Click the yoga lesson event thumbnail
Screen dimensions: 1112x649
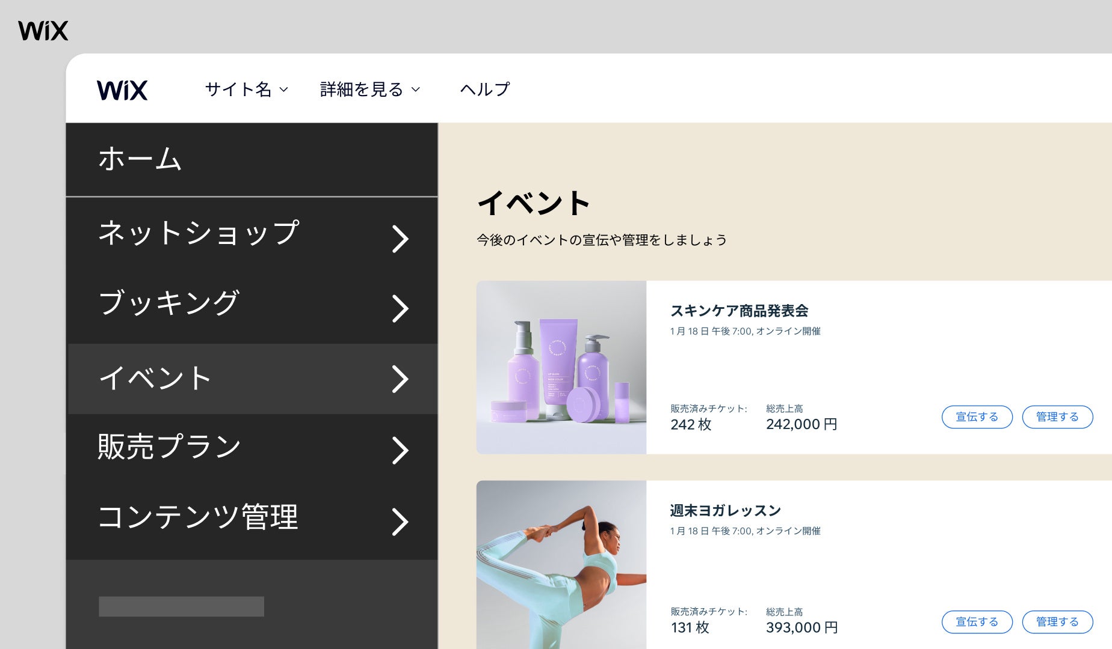pos(561,565)
